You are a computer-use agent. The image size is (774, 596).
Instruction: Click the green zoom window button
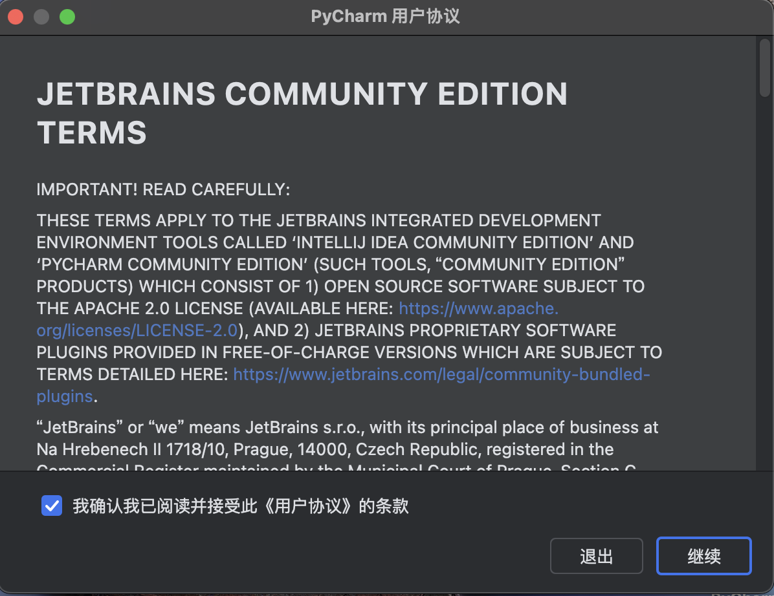[x=67, y=17]
